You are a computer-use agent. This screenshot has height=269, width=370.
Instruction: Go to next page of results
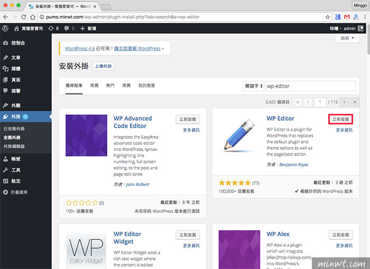[x=344, y=102]
